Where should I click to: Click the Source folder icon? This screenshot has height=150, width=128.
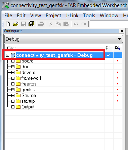coord(18,95)
